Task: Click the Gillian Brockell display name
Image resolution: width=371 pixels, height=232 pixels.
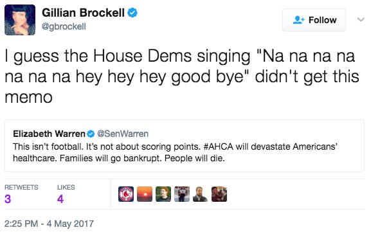Action: click(x=83, y=13)
